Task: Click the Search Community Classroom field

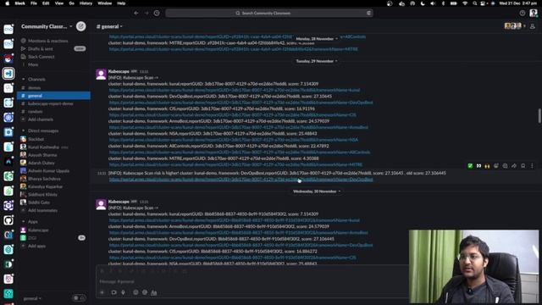Action: coord(269,14)
